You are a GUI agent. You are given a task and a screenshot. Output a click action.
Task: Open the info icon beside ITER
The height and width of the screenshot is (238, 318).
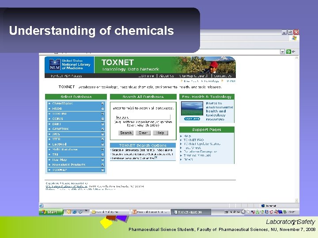point(102,139)
